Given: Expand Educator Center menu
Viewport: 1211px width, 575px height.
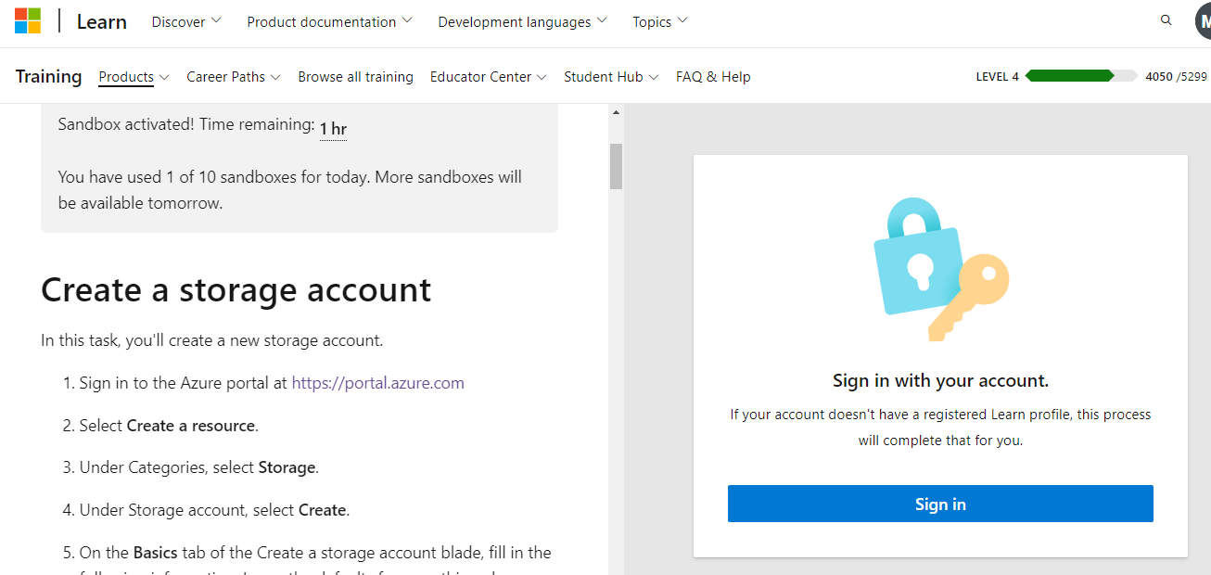Looking at the screenshot, I should coord(489,77).
